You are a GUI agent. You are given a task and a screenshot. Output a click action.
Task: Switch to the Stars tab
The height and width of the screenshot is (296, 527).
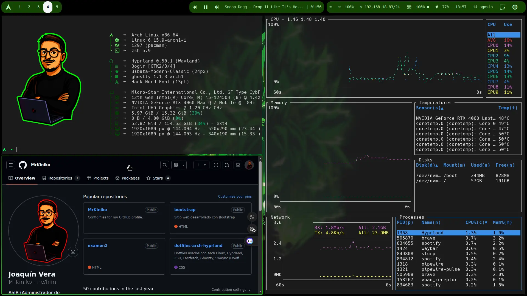click(x=158, y=178)
